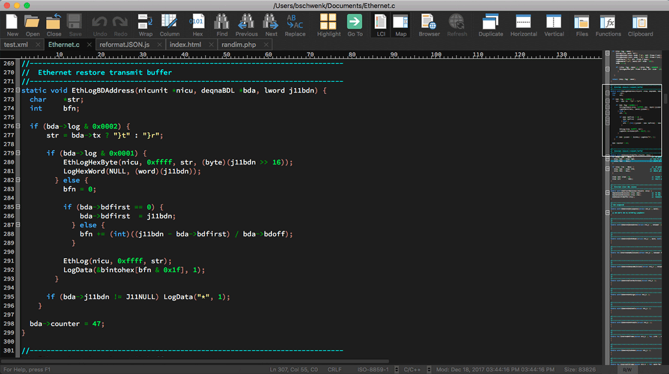Click the Find binoculars icon
The height and width of the screenshot is (374, 669).
click(x=222, y=23)
